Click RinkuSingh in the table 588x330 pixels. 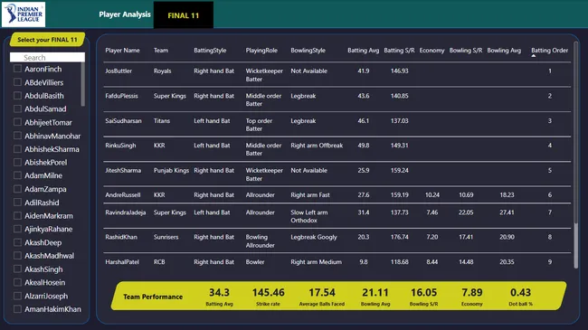point(120,146)
